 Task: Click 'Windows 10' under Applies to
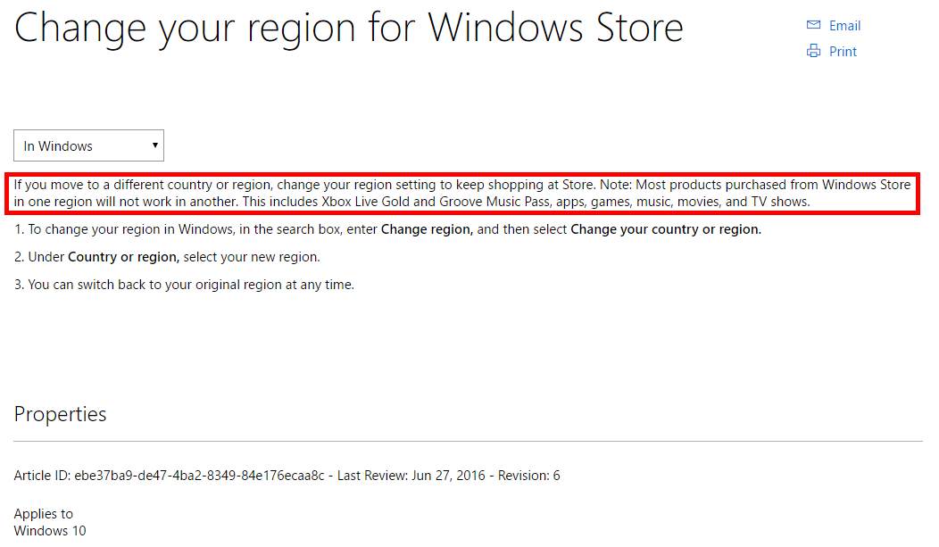click(50, 531)
